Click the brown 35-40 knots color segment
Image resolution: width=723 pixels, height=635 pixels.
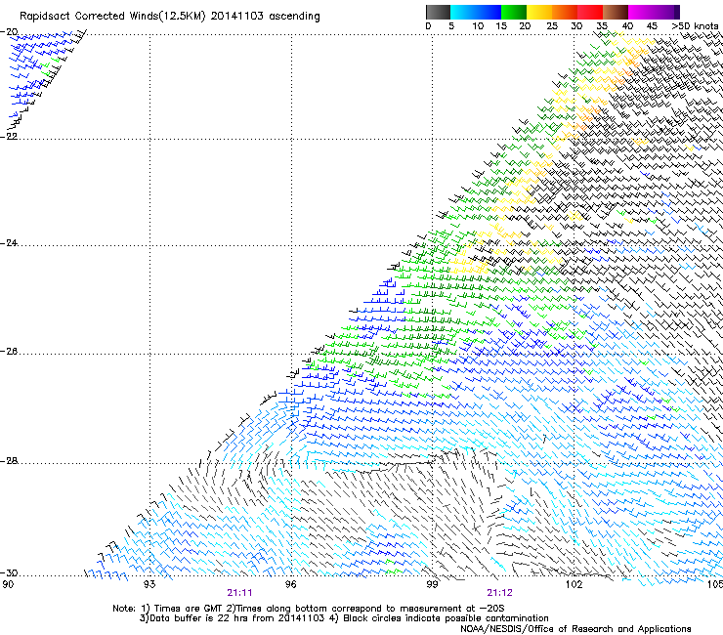coord(616,12)
